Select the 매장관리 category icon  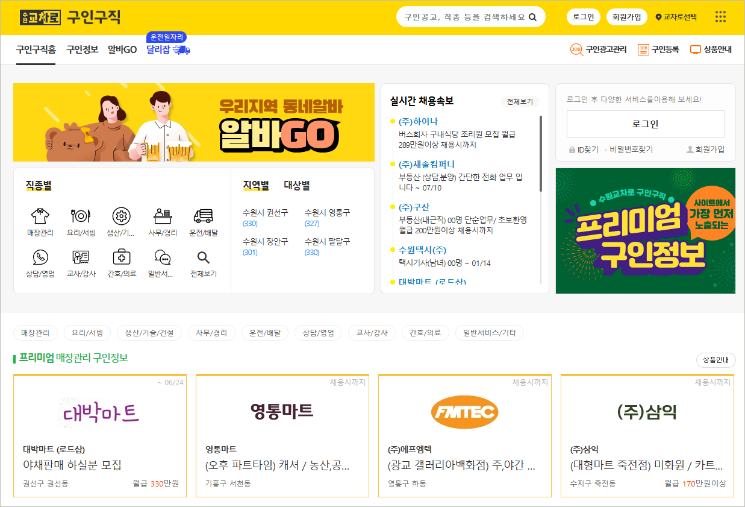39,217
